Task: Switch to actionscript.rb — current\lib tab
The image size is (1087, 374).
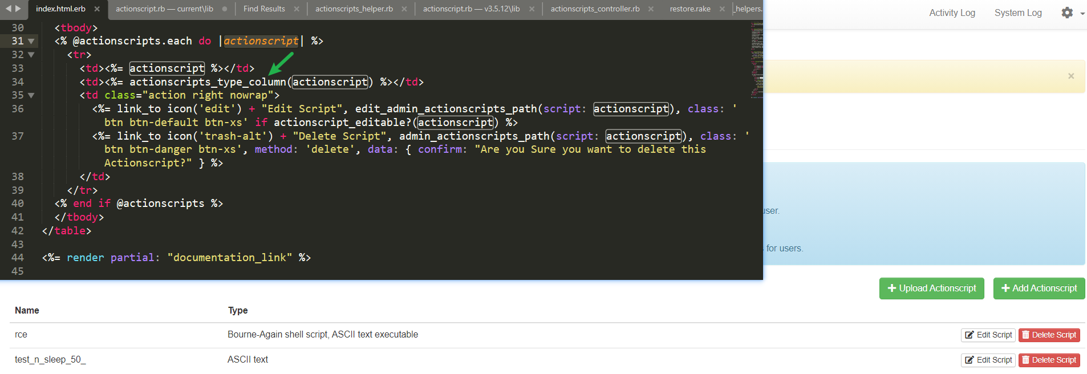Action: [164, 9]
